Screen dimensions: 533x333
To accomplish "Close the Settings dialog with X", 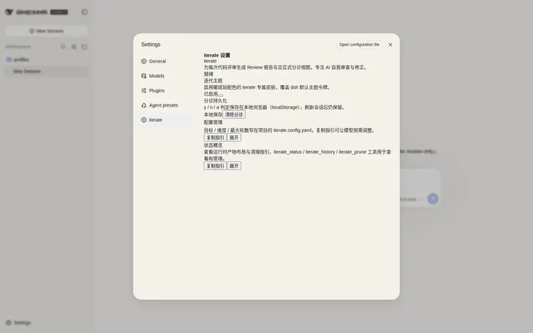I will click(390, 45).
